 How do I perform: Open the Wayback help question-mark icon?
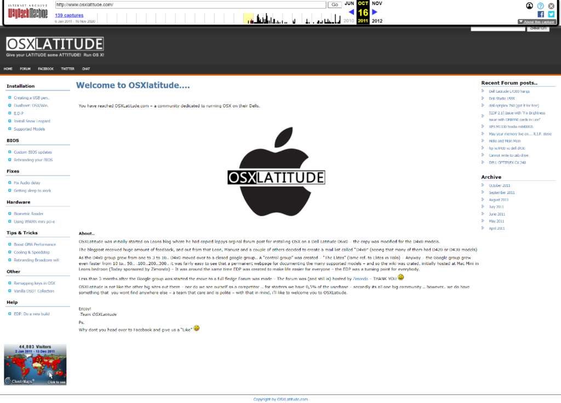click(540, 5)
